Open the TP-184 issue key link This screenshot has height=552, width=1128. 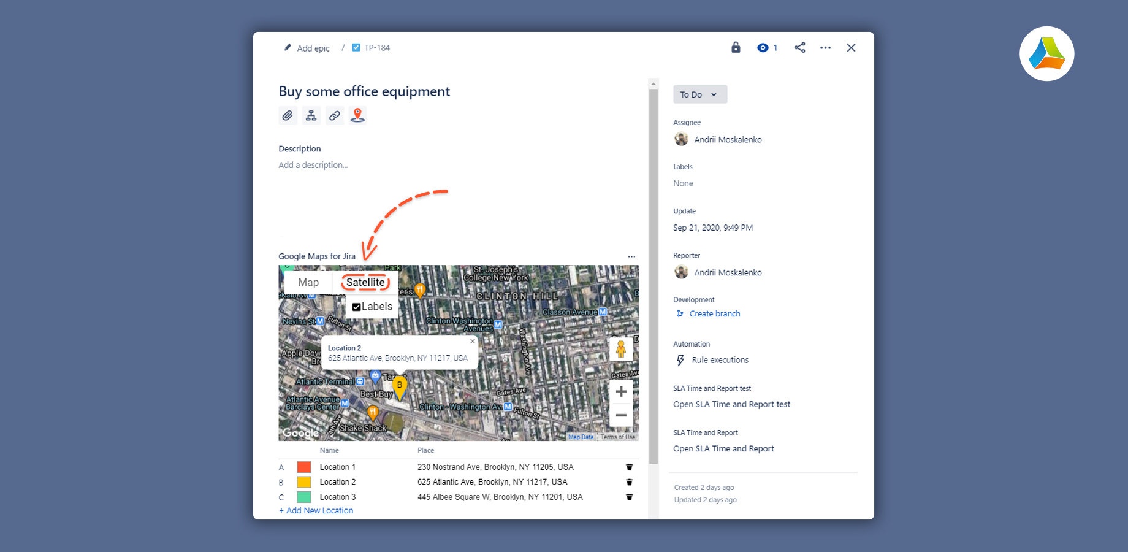pyautogui.click(x=377, y=48)
